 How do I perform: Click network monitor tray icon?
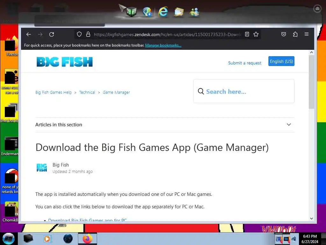coord(287,239)
